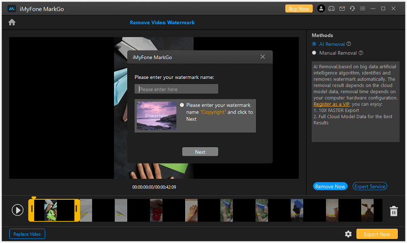Open the mail feedback icon

[342, 9]
